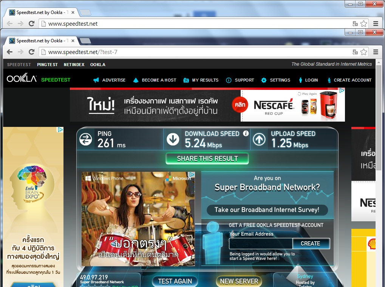Click the Enfa Brain Expo side ad
385x287 pixels.
pyautogui.click(x=33, y=207)
